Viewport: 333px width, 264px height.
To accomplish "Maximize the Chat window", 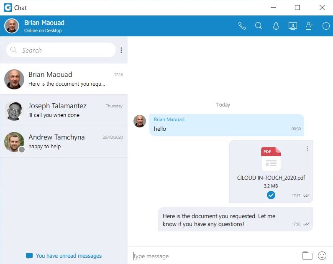I will point(297,8).
